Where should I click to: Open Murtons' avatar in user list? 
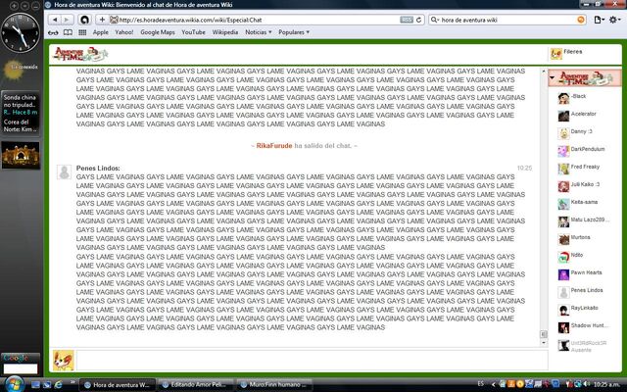(564, 239)
